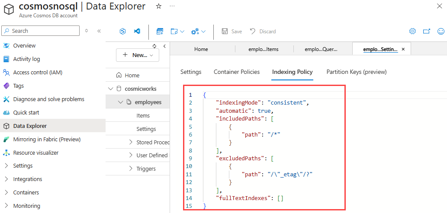
Task: Open in Visual Studio Code icon
Action: [137, 32]
